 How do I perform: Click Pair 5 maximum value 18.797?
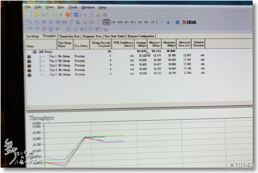tap(172, 73)
